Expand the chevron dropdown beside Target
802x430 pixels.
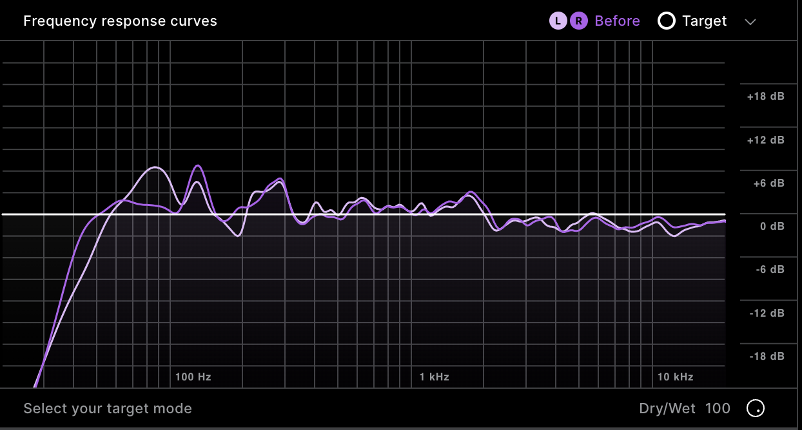click(x=750, y=21)
